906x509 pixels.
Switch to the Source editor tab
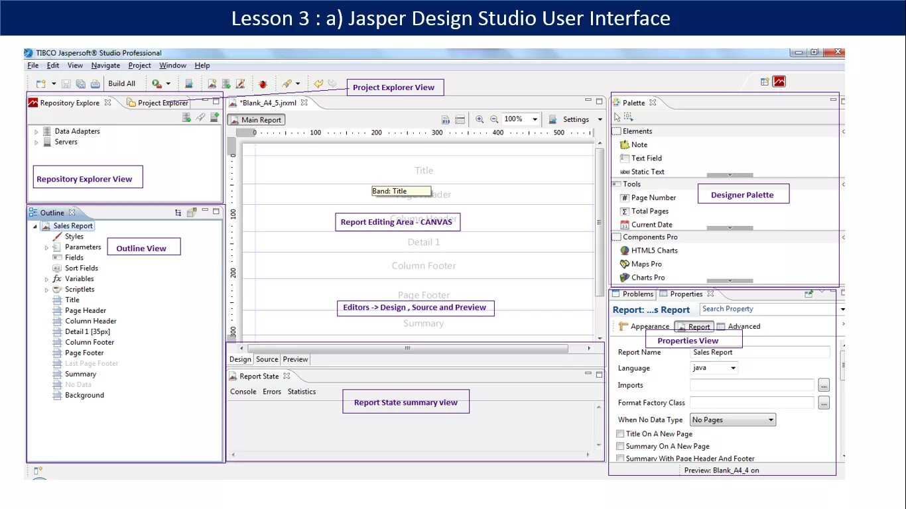point(267,359)
